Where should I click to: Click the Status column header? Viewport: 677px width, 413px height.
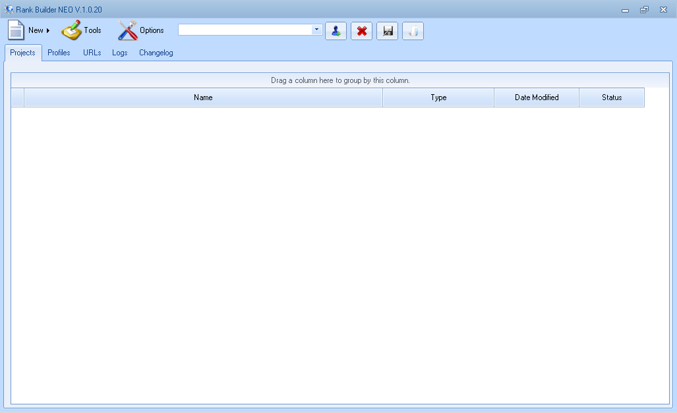point(611,97)
